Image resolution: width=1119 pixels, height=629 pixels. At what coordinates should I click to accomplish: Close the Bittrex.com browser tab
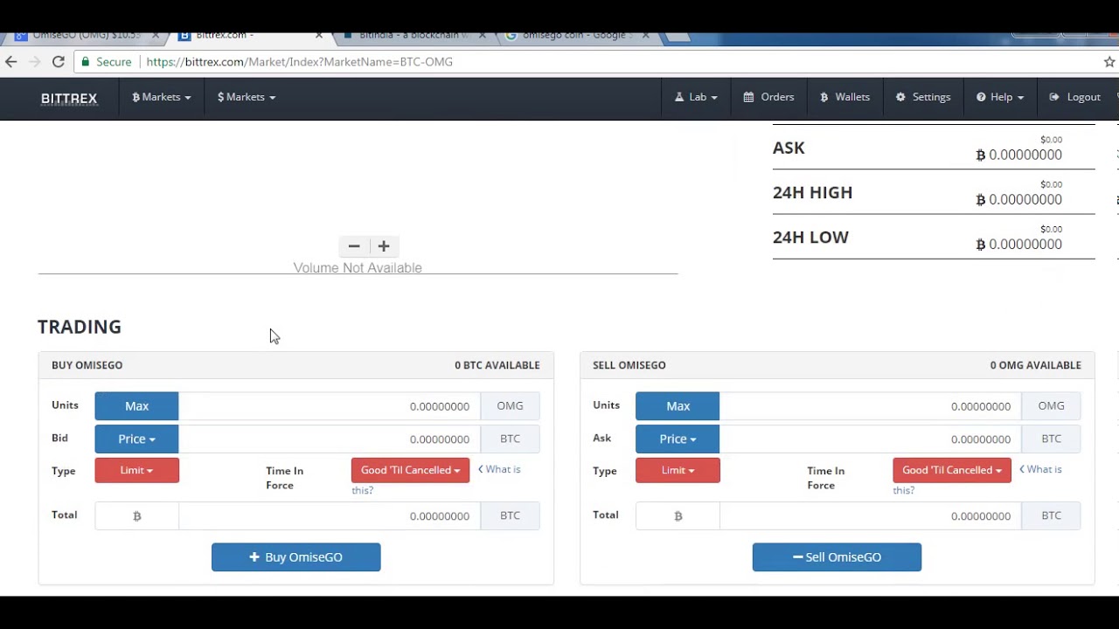coord(318,36)
